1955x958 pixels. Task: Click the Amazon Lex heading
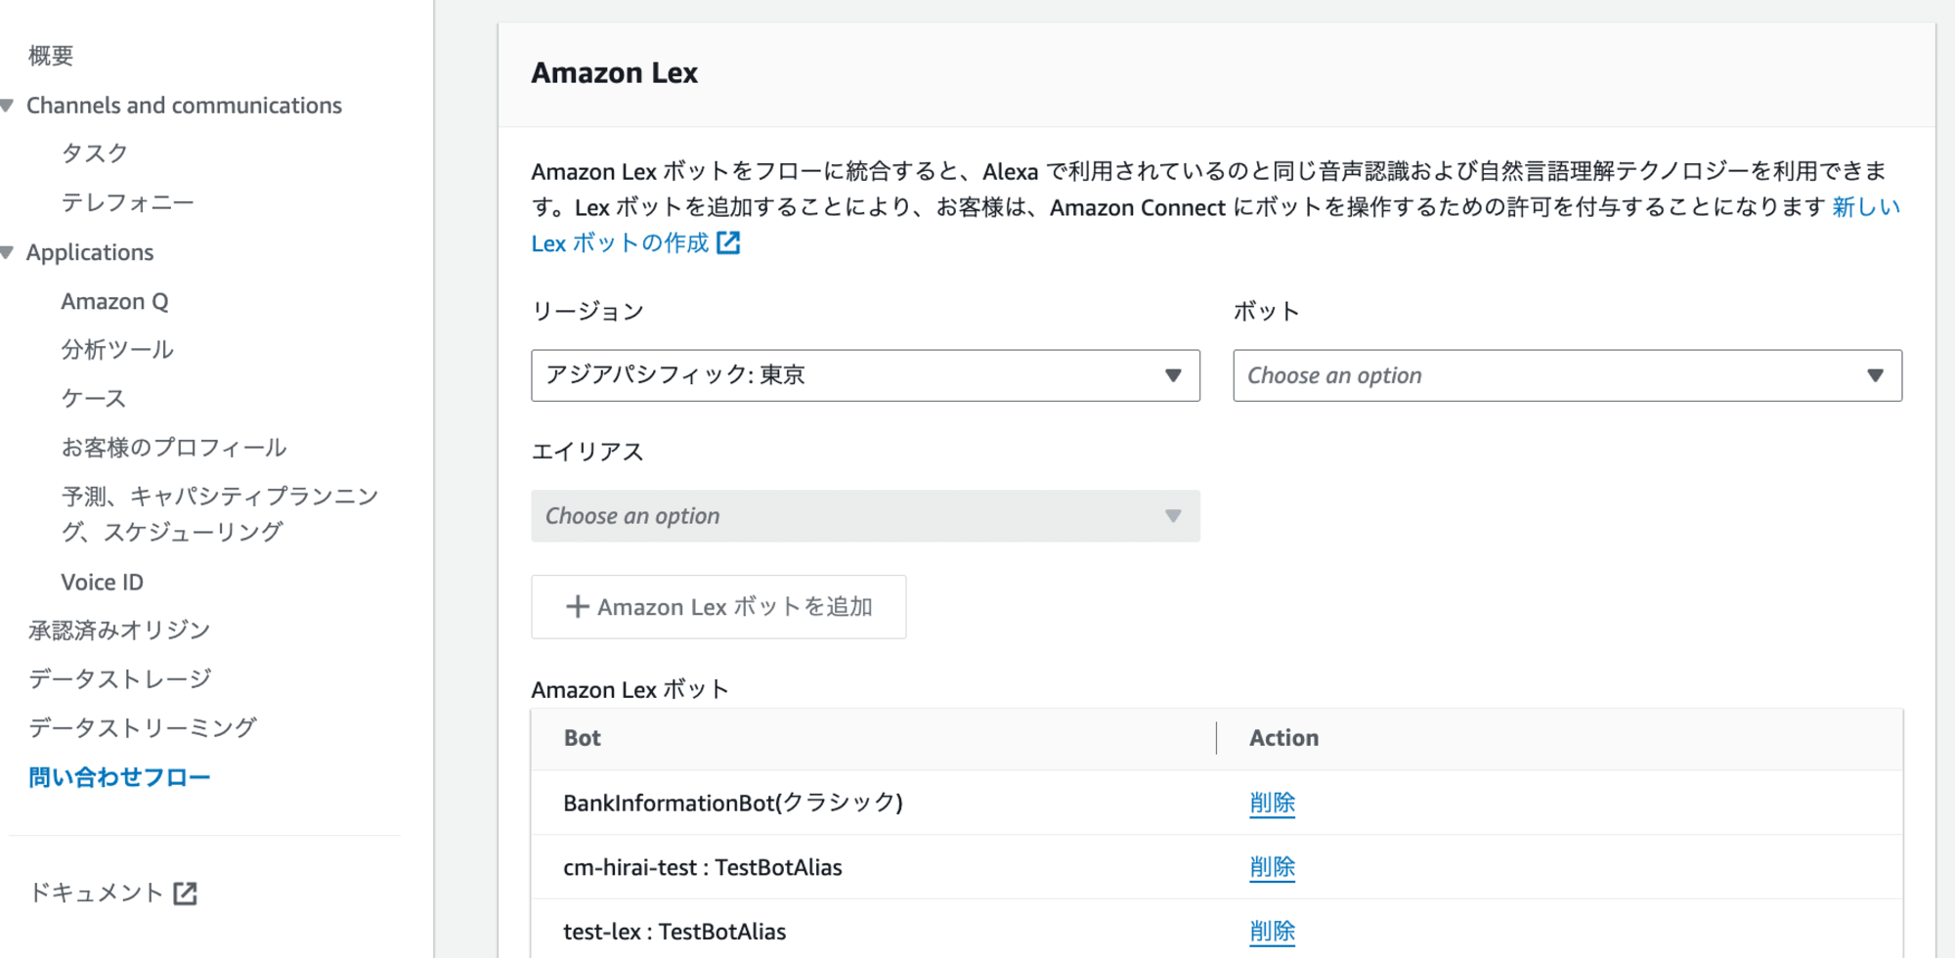coord(614,73)
